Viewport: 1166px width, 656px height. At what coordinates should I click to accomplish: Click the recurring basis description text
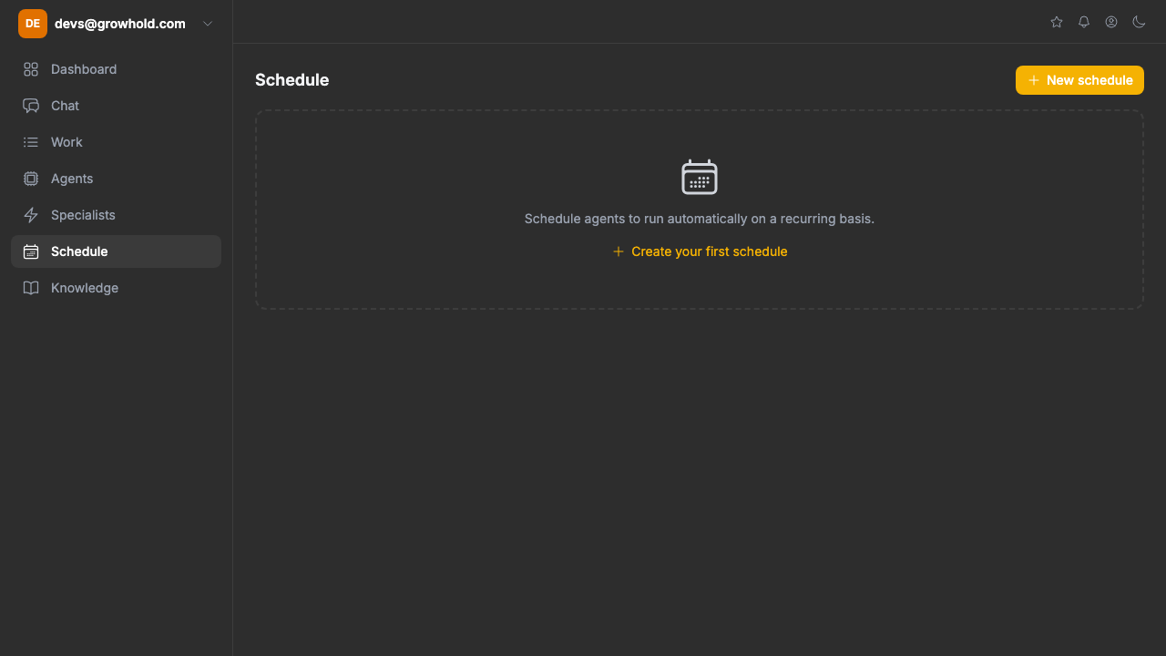(699, 219)
